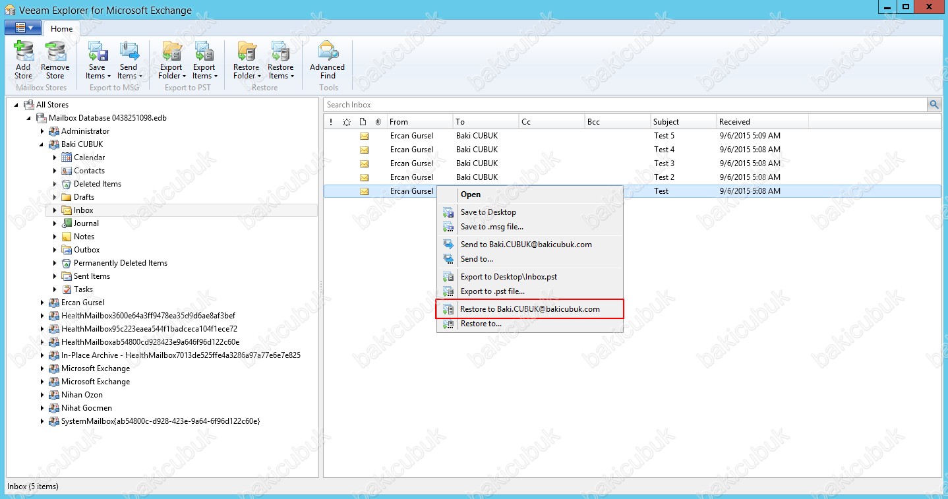Click the Sent Items folder icon

[x=66, y=276]
